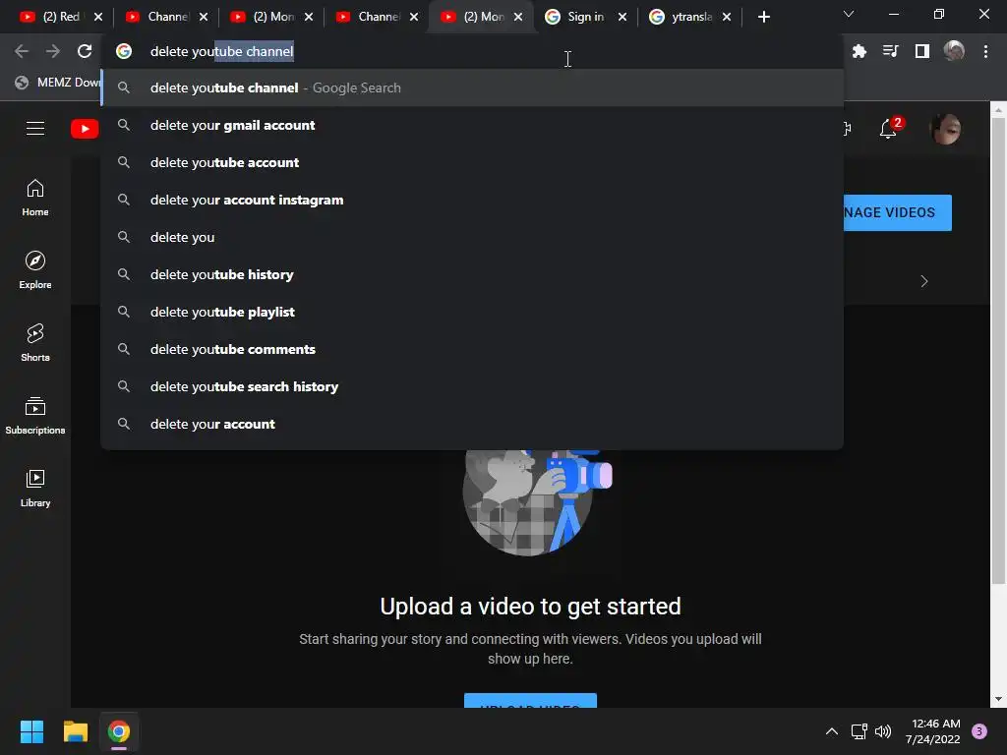Image resolution: width=1007 pixels, height=755 pixels.
Task: Open tab search dropdown arrow
Action: 849,14
